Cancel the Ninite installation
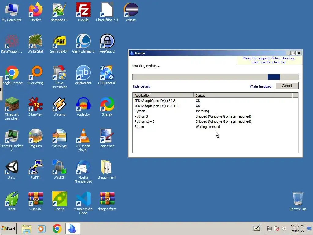Viewport: 313px width, 235px height. tap(287, 86)
